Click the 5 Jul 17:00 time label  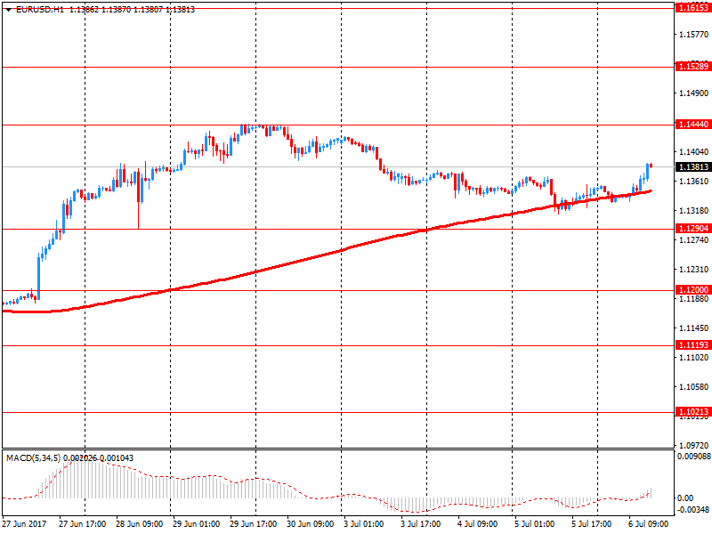coord(591,523)
